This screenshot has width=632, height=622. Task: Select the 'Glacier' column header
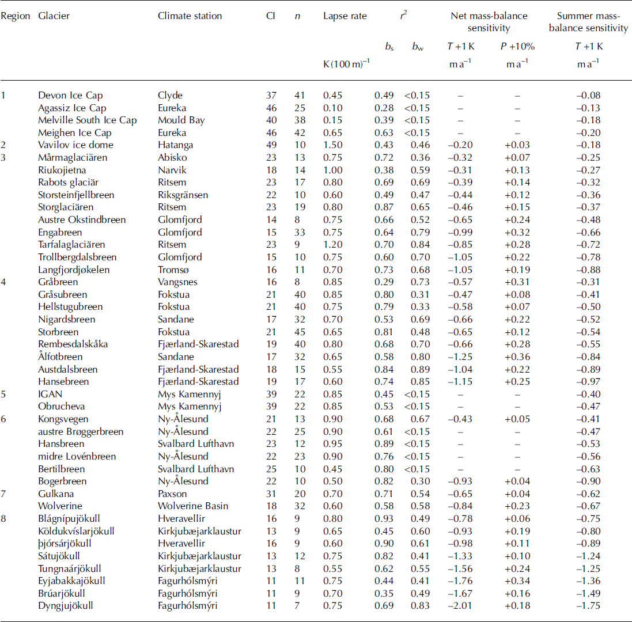tap(54, 16)
